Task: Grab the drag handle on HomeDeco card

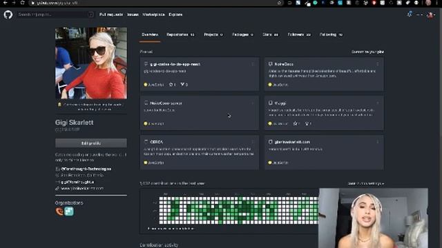Action: point(378,64)
